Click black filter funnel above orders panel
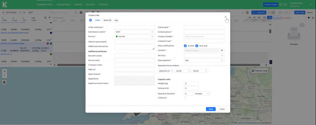Image resolution: width=316 pixels, height=125 pixels. pos(309,18)
